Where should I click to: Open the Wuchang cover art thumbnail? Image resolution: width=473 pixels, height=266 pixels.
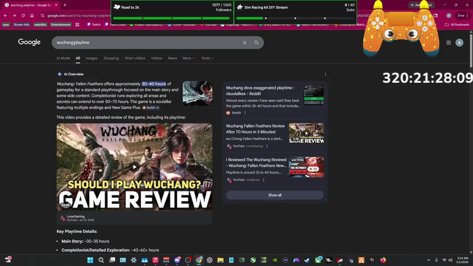pyautogui.click(x=197, y=93)
